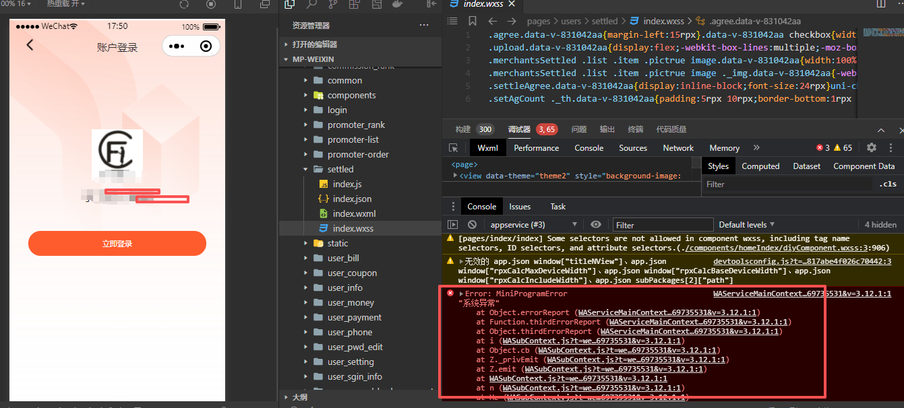Click the element inspector picker icon

454,148
